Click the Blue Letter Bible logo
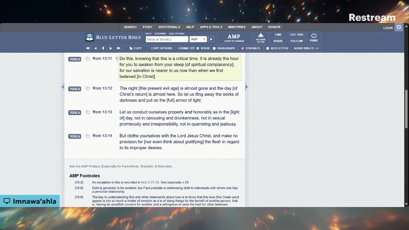This screenshot has width=409, height=230. tap(113, 37)
